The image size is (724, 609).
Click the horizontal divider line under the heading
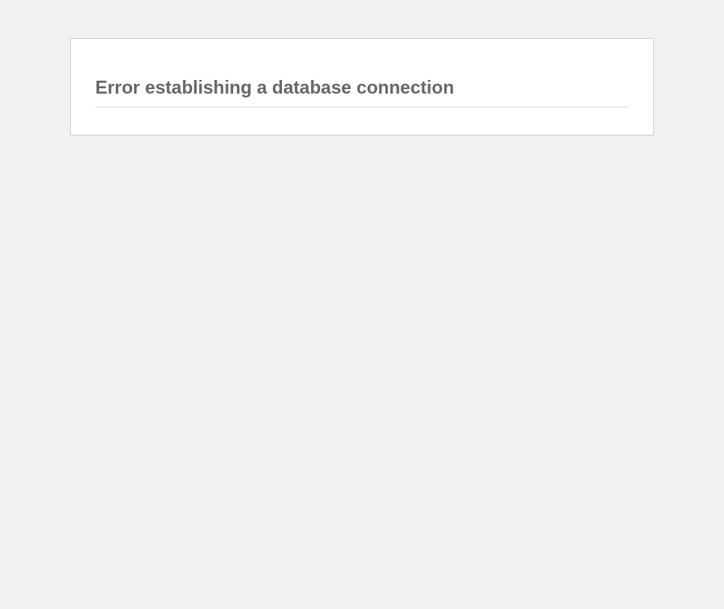pos(362,107)
